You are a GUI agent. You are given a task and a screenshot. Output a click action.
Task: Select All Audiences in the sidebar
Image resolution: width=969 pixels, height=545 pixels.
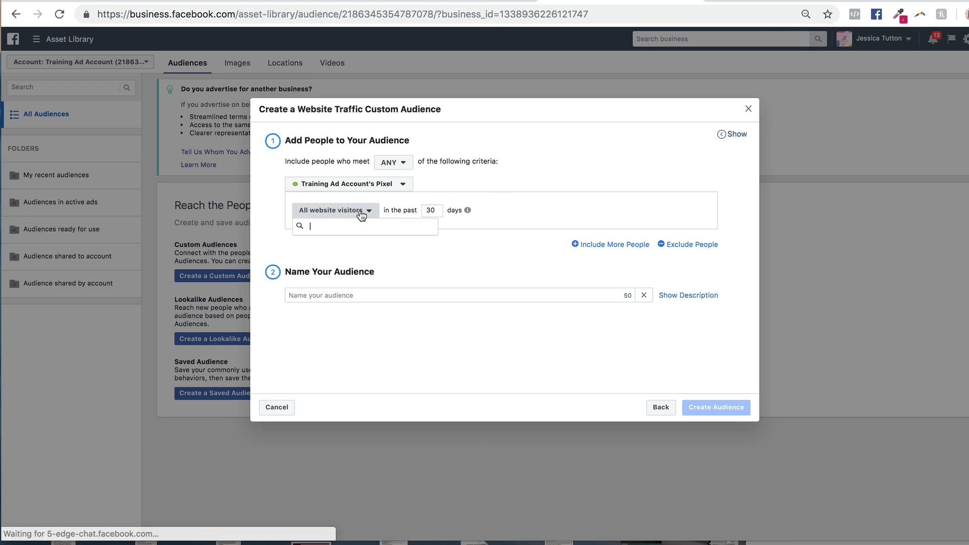click(x=72, y=115)
